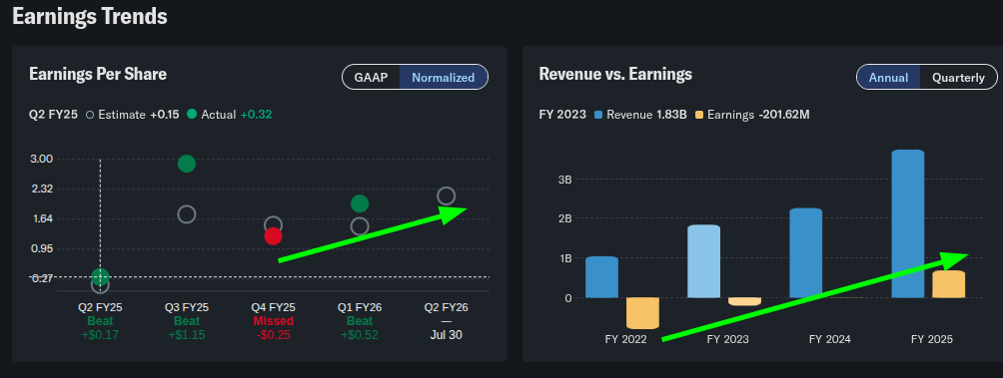
Task: Click the Estimate legend circle
Action: point(90,115)
